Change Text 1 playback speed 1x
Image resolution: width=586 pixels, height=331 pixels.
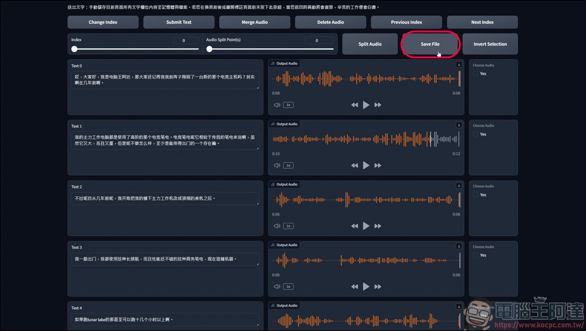pyautogui.click(x=288, y=165)
